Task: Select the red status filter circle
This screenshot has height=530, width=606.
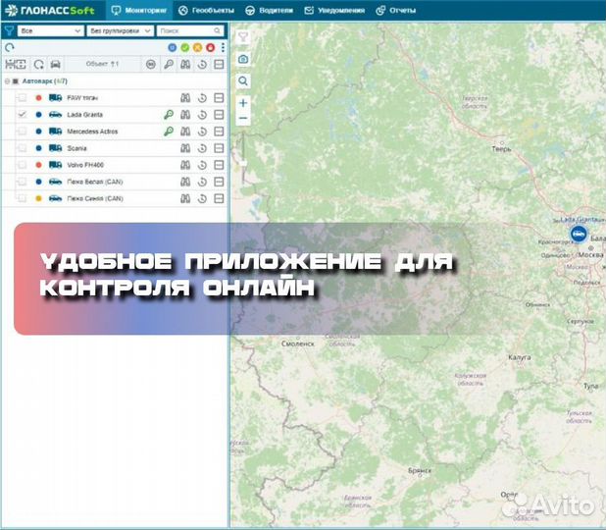Action: (210, 47)
